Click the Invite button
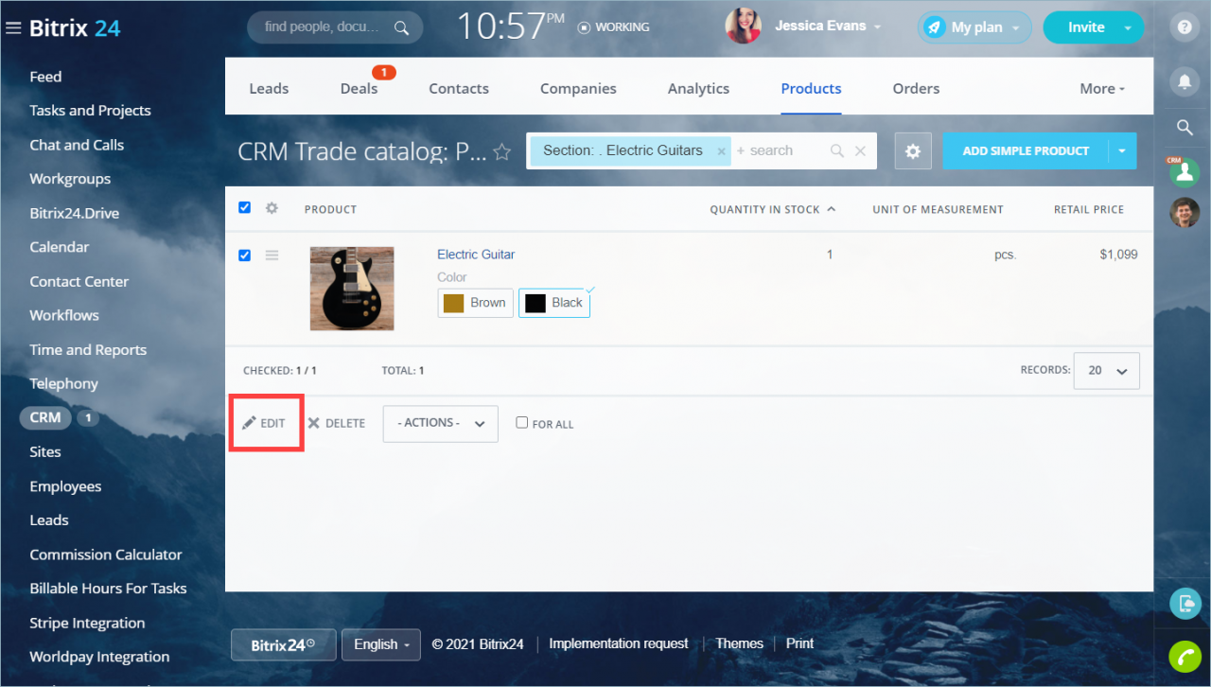 (x=1086, y=27)
